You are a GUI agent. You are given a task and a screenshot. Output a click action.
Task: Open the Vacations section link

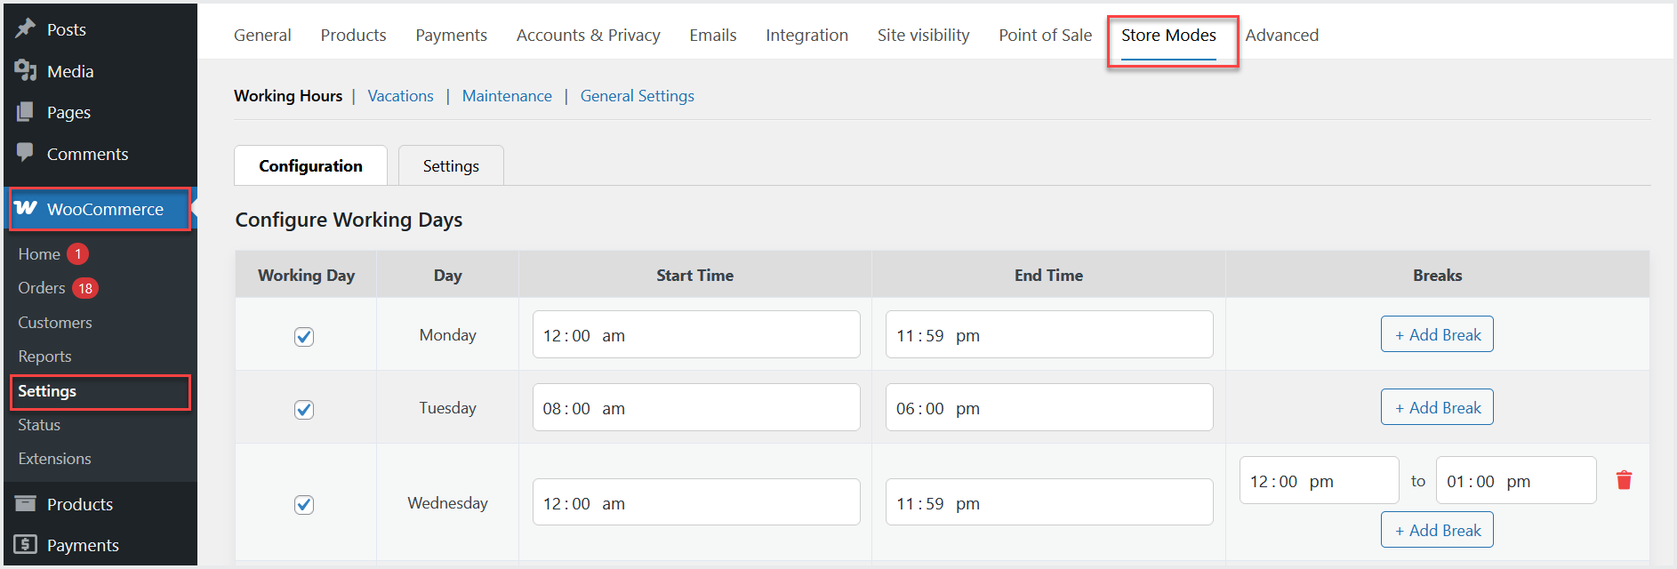coord(400,96)
